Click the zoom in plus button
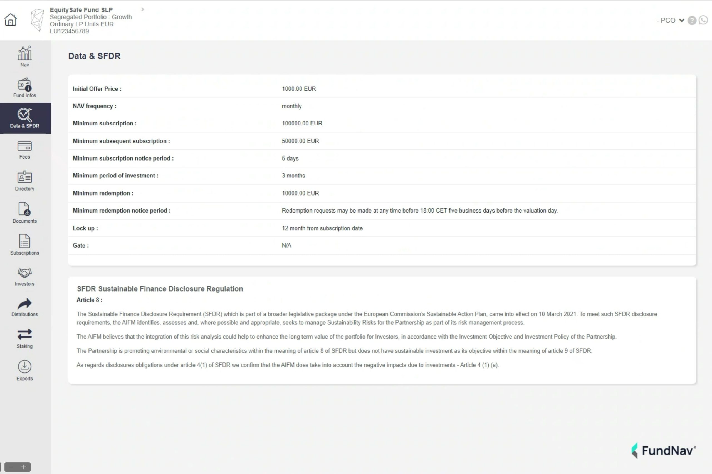Screen dimensions: 712x474 24,467
